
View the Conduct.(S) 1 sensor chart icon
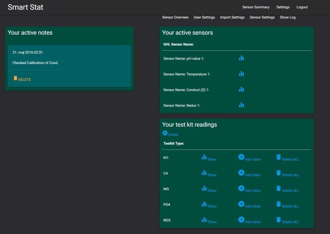tap(241, 89)
